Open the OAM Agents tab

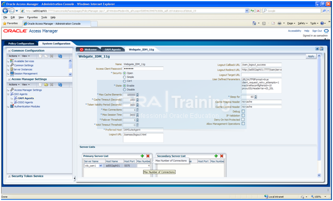click(x=112, y=49)
